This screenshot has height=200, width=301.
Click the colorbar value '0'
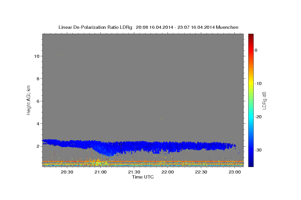[x=256, y=50]
